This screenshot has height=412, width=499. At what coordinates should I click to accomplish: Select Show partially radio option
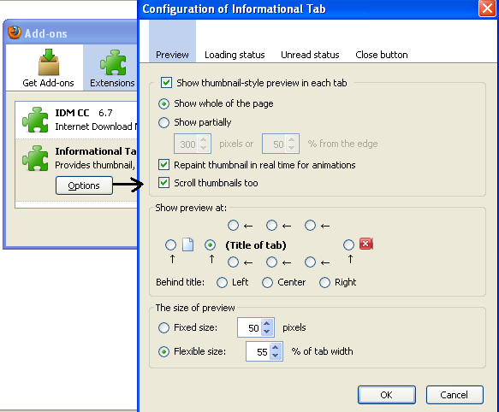click(163, 122)
